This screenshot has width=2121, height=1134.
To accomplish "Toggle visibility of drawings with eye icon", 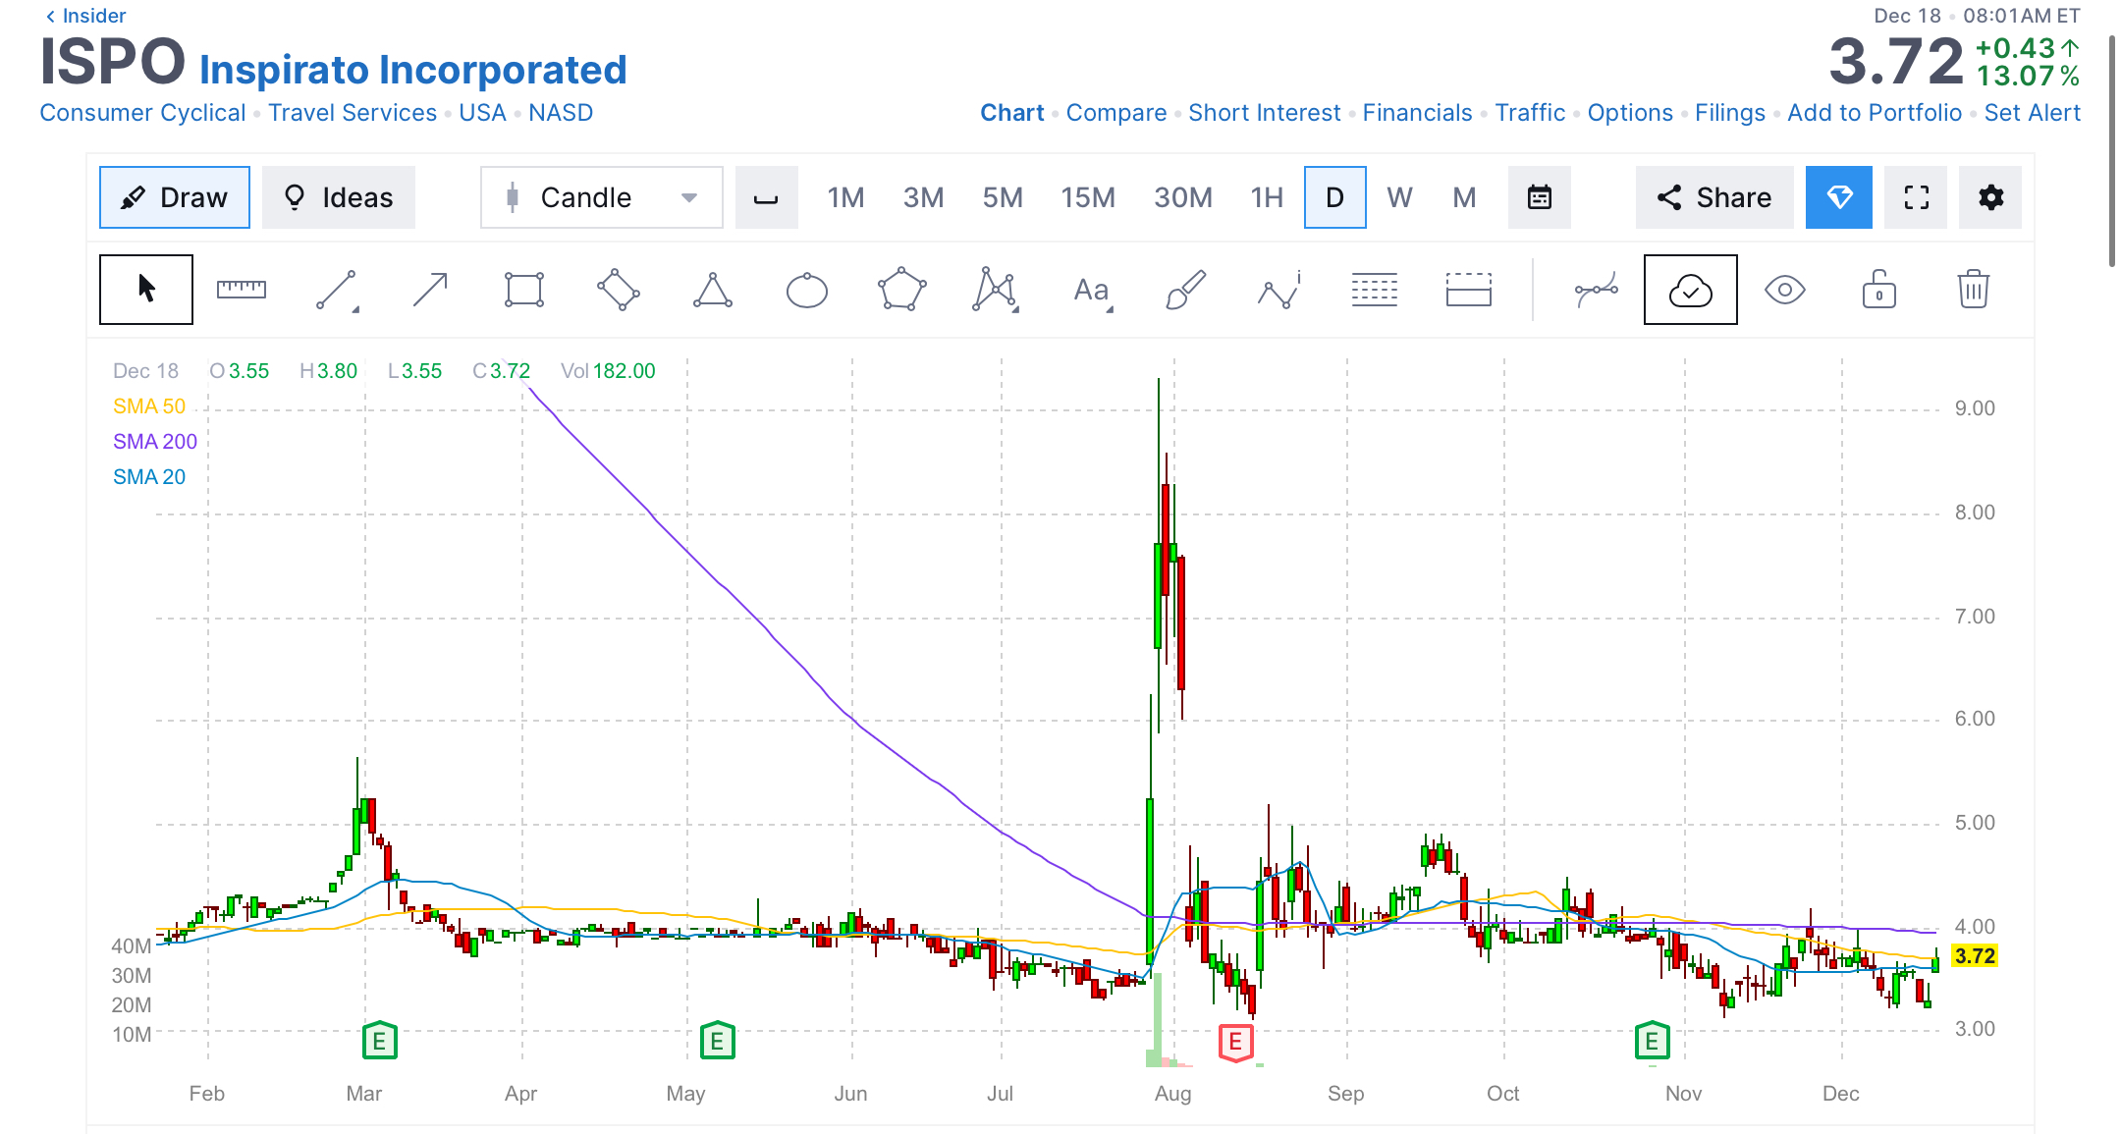I will point(1785,290).
